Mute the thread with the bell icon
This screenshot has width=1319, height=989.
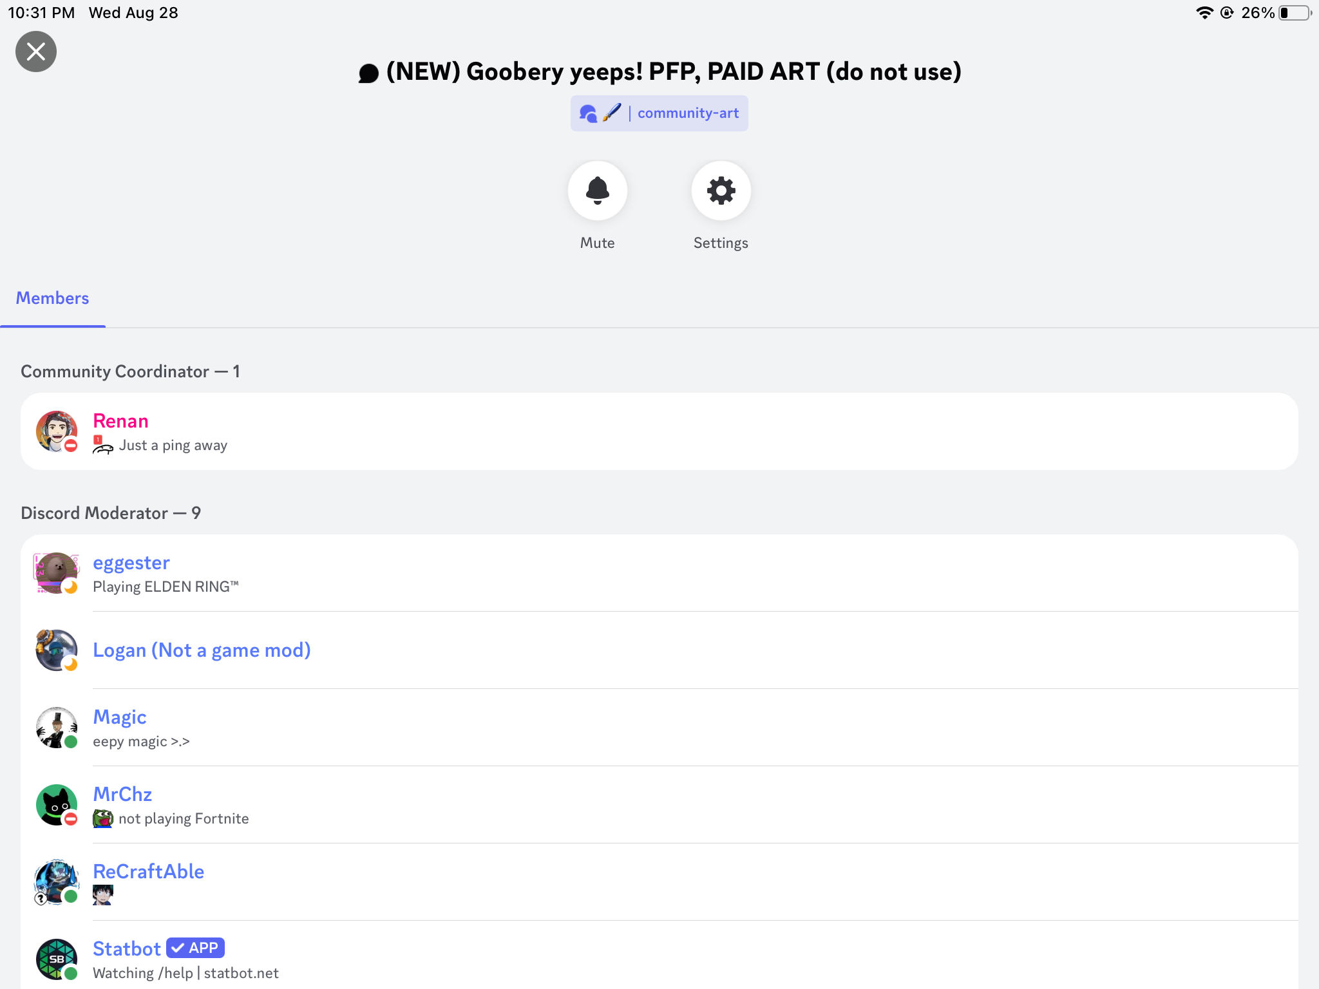[597, 191]
